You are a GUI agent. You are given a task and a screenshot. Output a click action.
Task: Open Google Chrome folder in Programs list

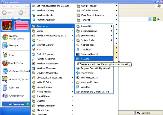(x=52, y=87)
